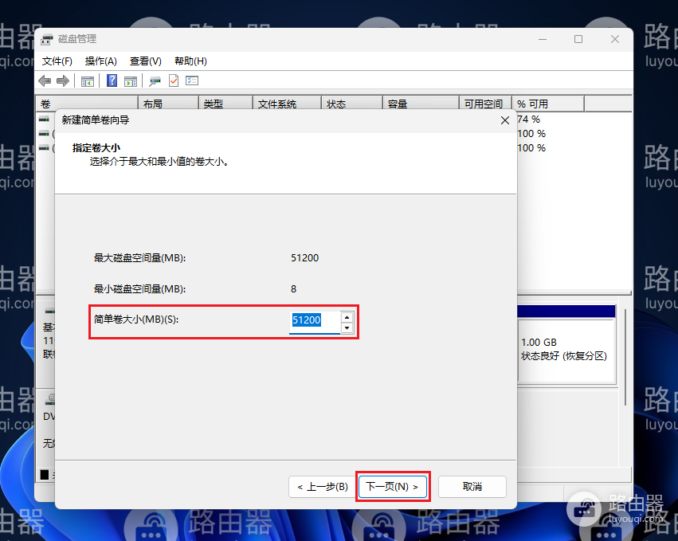
Task: Click the connect/rescan disk toolbar icon
Action: point(155,80)
